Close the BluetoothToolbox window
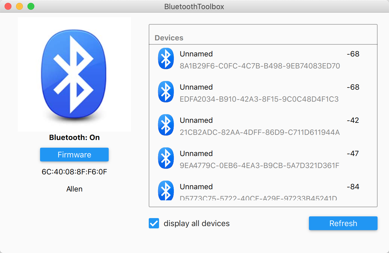389x253 pixels. [8, 6]
